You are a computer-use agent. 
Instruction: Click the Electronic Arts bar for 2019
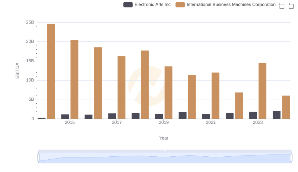159,116
